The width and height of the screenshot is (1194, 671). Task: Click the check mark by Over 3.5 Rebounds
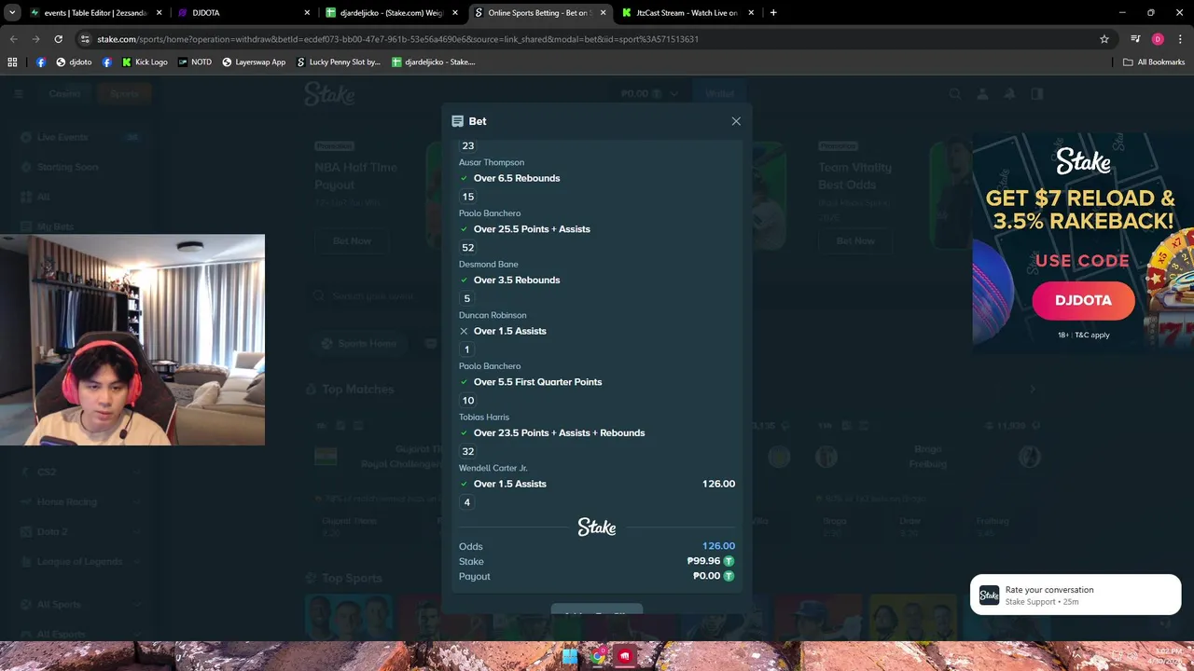(x=464, y=280)
